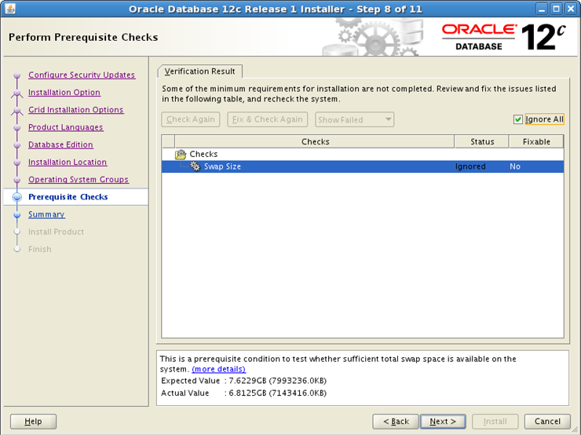This screenshot has width=581, height=435.
Task: Go to Grid Installation Options step
Action: [76, 110]
